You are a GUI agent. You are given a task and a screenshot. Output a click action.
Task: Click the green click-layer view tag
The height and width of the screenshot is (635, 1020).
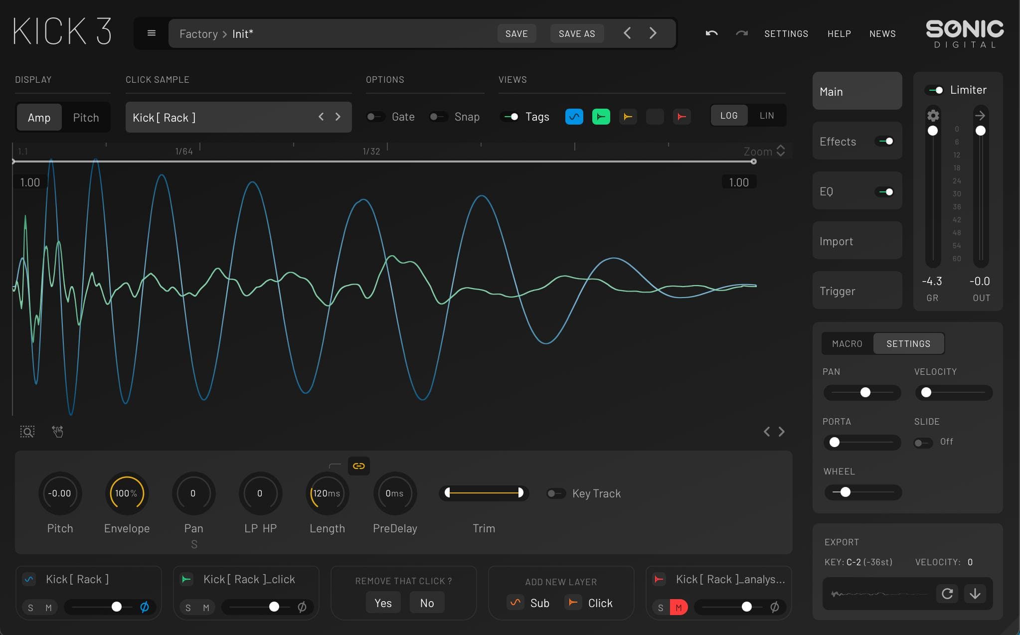coord(601,117)
